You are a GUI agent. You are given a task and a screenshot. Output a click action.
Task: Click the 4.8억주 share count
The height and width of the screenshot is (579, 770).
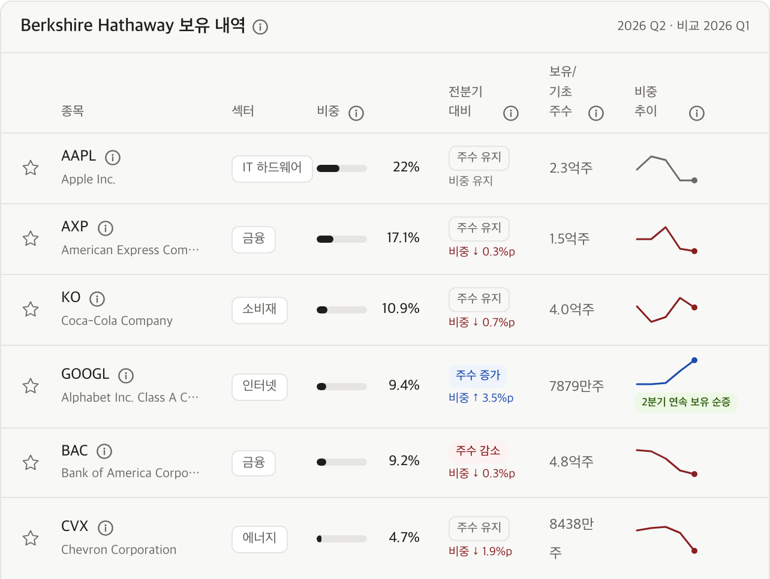tap(572, 462)
